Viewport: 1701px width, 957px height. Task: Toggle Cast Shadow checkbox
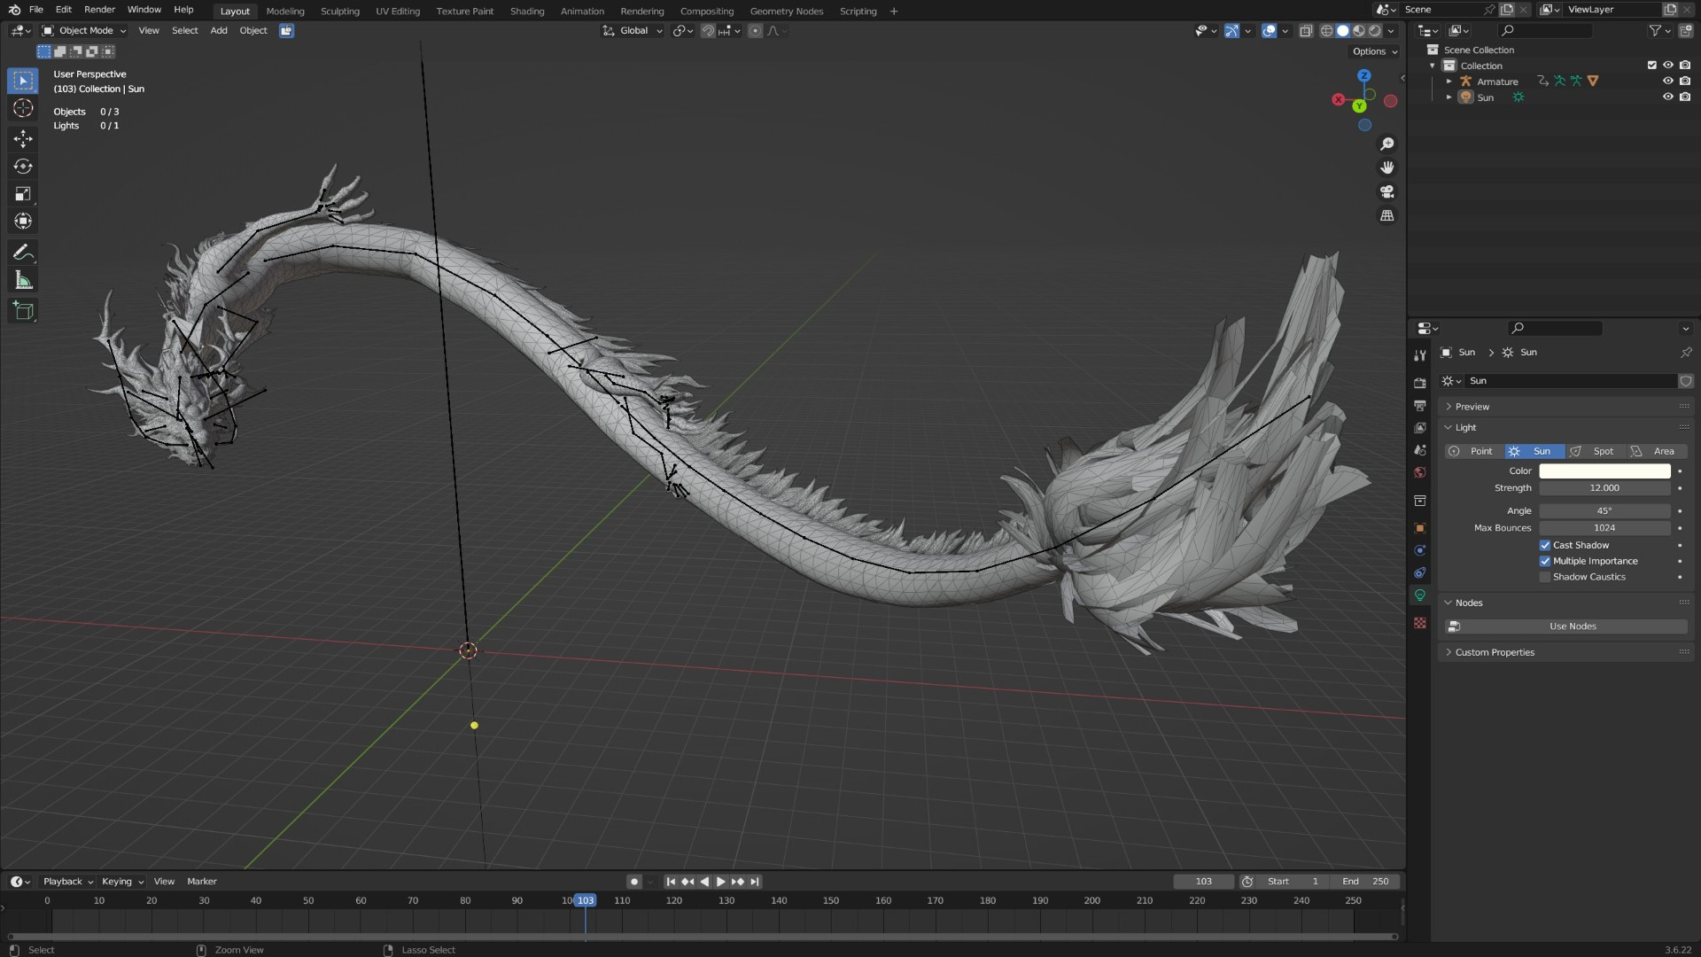[x=1545, y=546]
